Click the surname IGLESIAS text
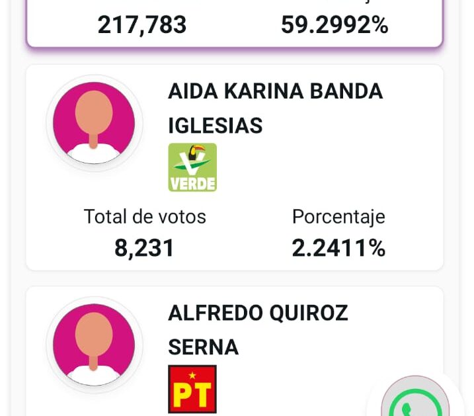Image resolution: width=474 pixels, height=416 pixels. click(x=216, y=125)
